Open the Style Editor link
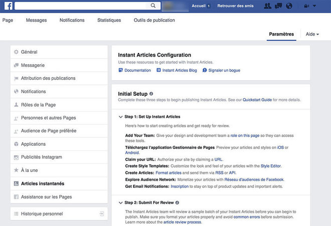331x226 pixels. (x=271, y=166)
